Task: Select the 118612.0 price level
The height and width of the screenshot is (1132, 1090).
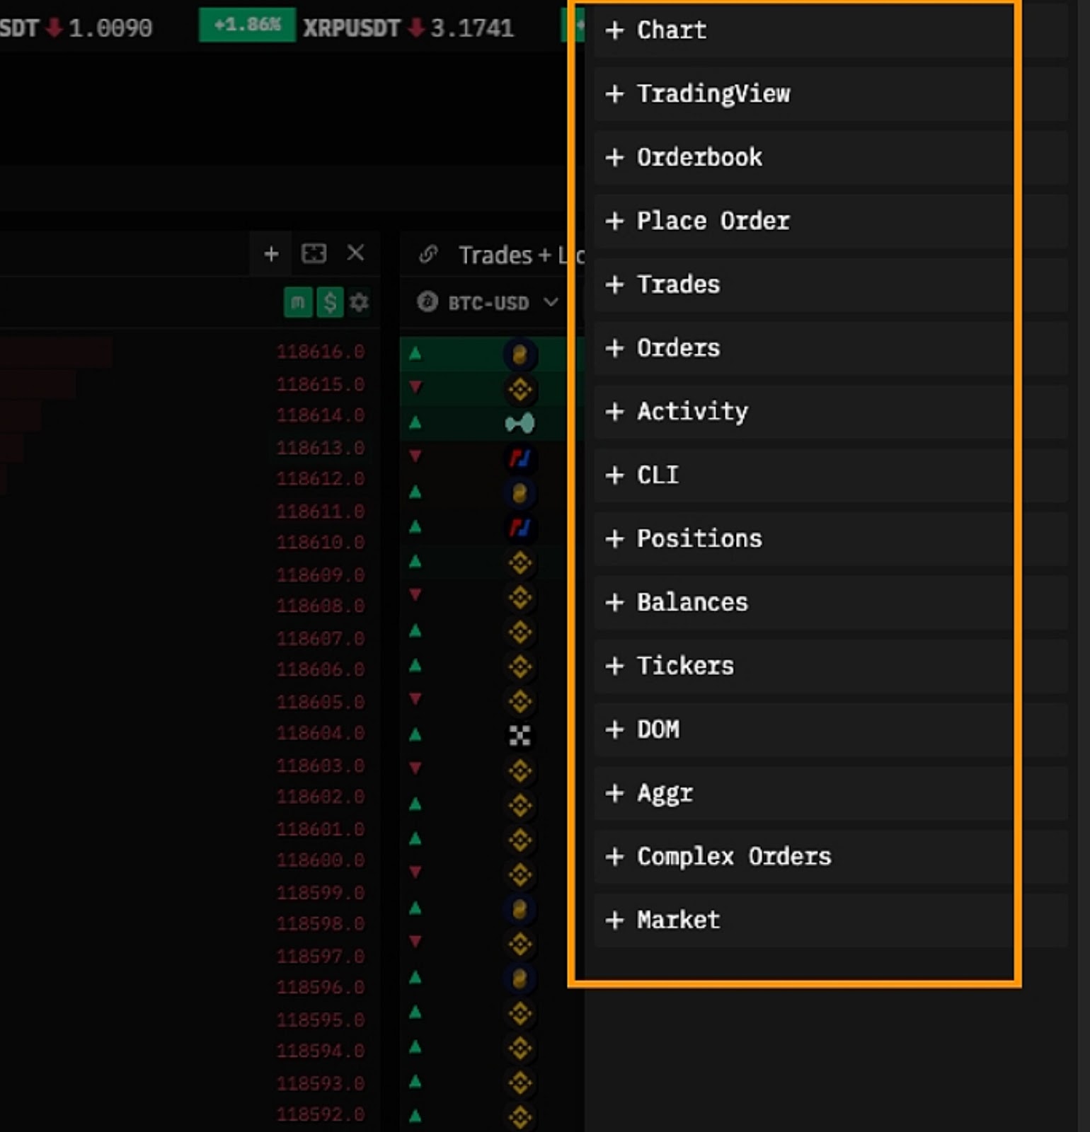Action: pos(321,479)
